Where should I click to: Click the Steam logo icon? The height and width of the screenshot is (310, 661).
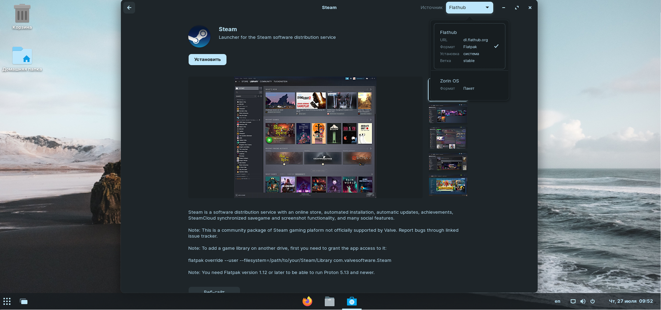[199, 36]
